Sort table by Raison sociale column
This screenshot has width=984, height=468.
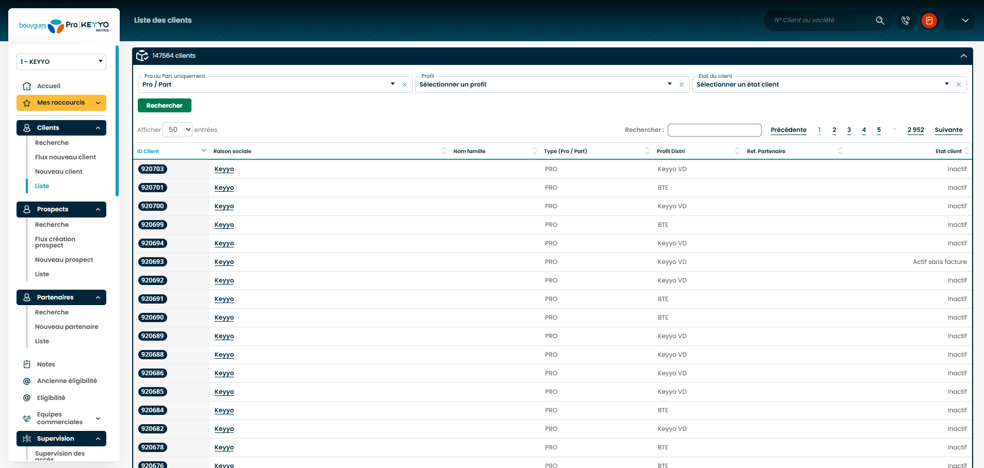pos(443,151)
